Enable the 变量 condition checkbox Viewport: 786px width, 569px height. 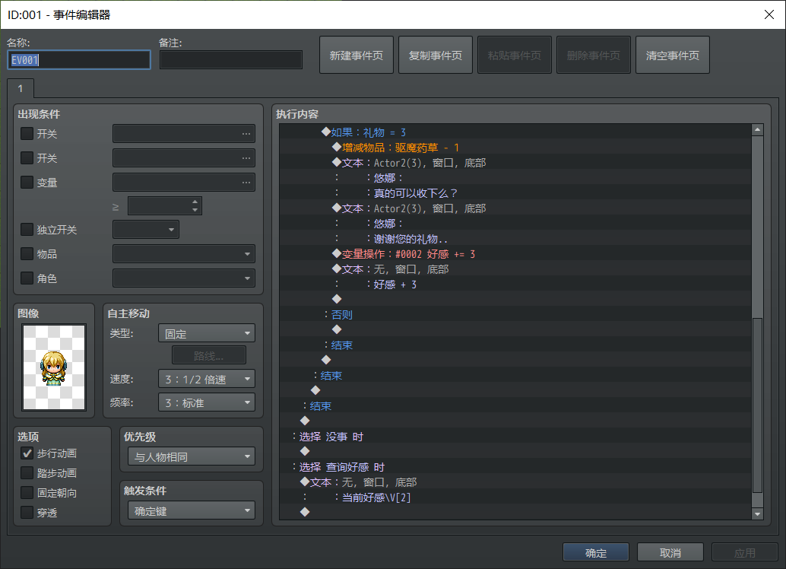click(27, 182)
